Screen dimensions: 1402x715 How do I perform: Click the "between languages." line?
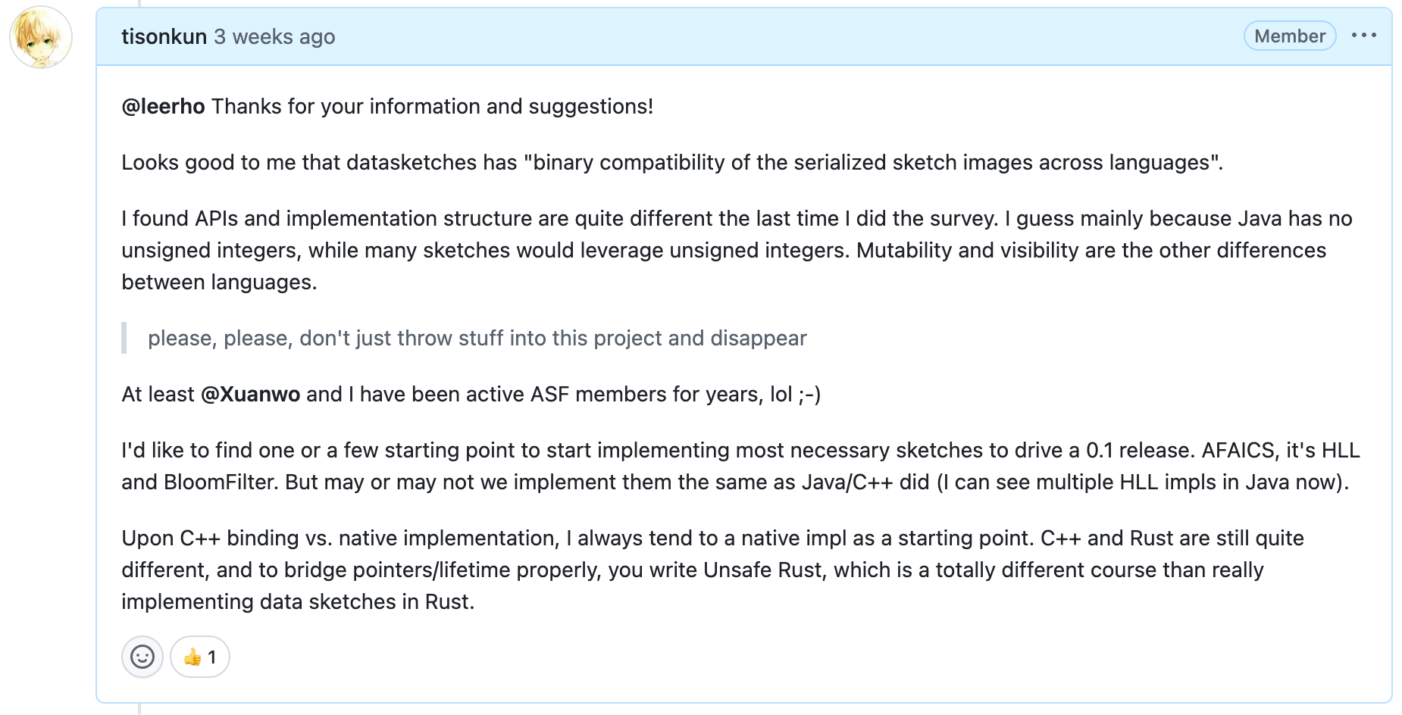[x=219, y=283]
